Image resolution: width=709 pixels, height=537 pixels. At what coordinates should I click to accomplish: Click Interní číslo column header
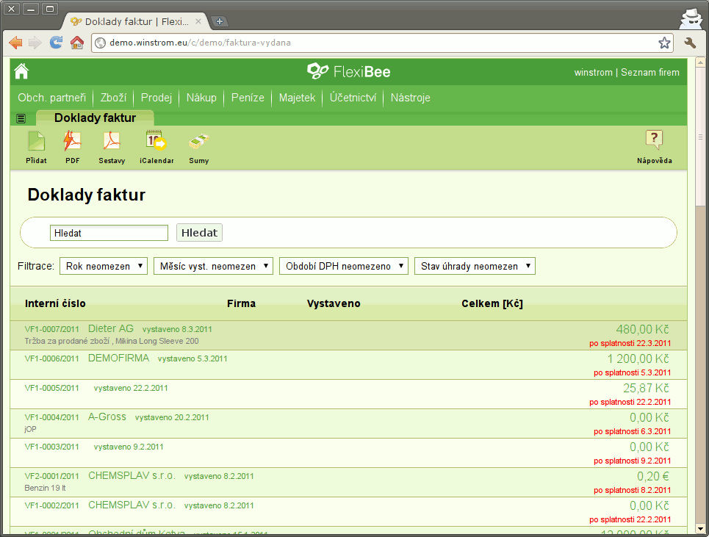55,303
